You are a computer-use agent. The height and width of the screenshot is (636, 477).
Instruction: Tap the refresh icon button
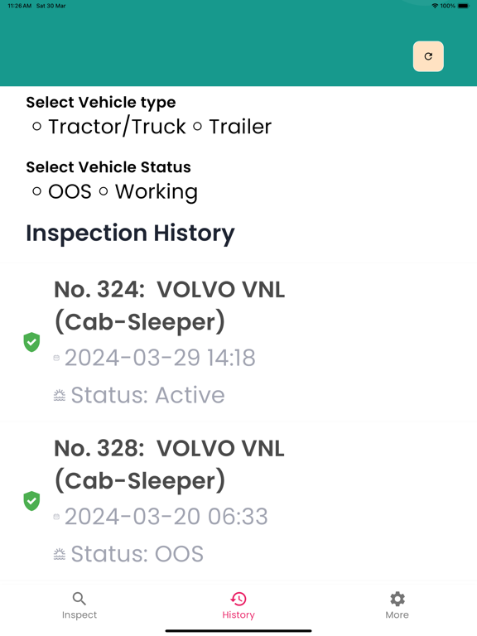428,56
